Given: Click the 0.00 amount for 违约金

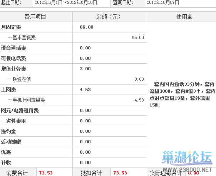Looking at the screenshot, I should 85,131.
